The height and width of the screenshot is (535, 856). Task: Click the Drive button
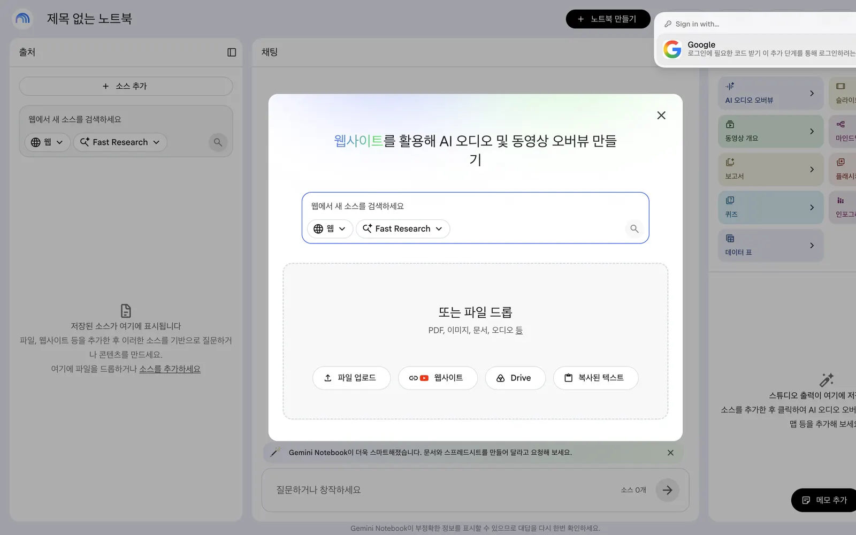(x=515, y=378)
